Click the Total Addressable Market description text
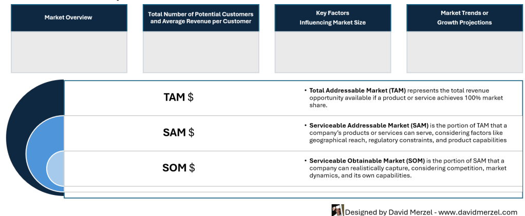The height and width of the screenshot is (216, 525). [x=406, y=97]
